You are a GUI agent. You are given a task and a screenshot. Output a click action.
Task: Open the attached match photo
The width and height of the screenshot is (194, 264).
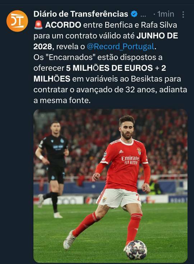(111, 186)
